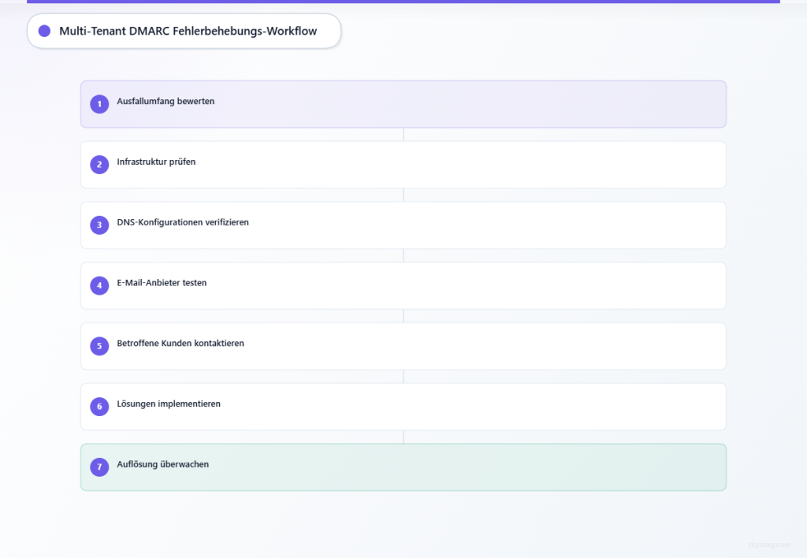Select the Infrastruktur prüfen step

coord(403,164)
